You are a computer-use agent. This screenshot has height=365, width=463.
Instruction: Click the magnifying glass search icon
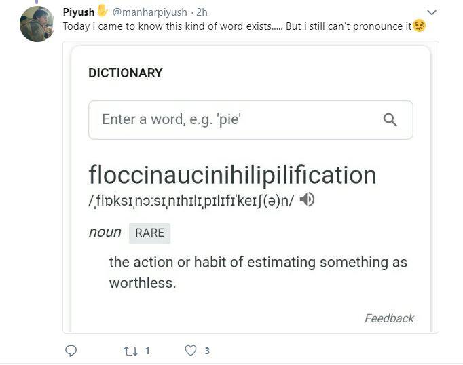click(x=390, y=120)
